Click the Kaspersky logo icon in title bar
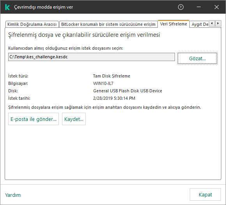226x205 pixels. 7,7
